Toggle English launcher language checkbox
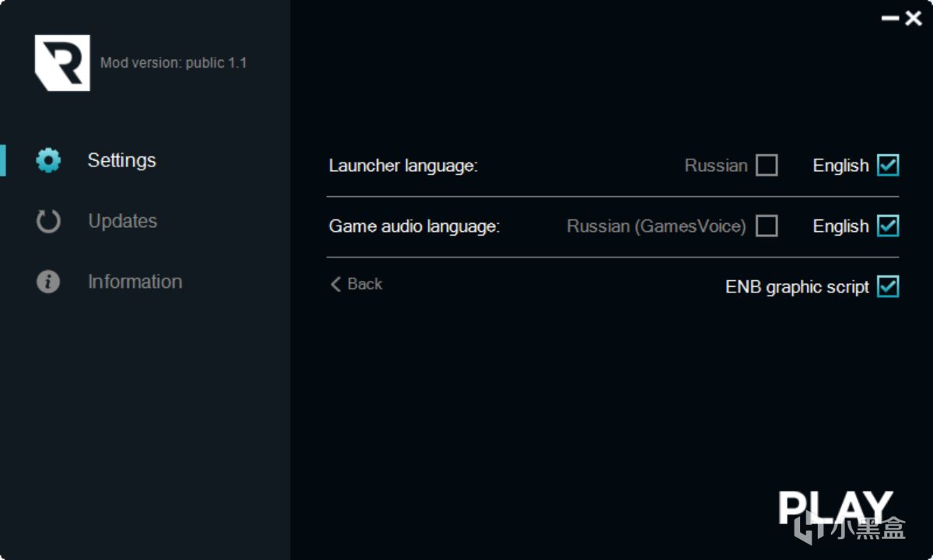Image resolution: width=933 pixels, height=560 pixels. [x=888, y=166]
